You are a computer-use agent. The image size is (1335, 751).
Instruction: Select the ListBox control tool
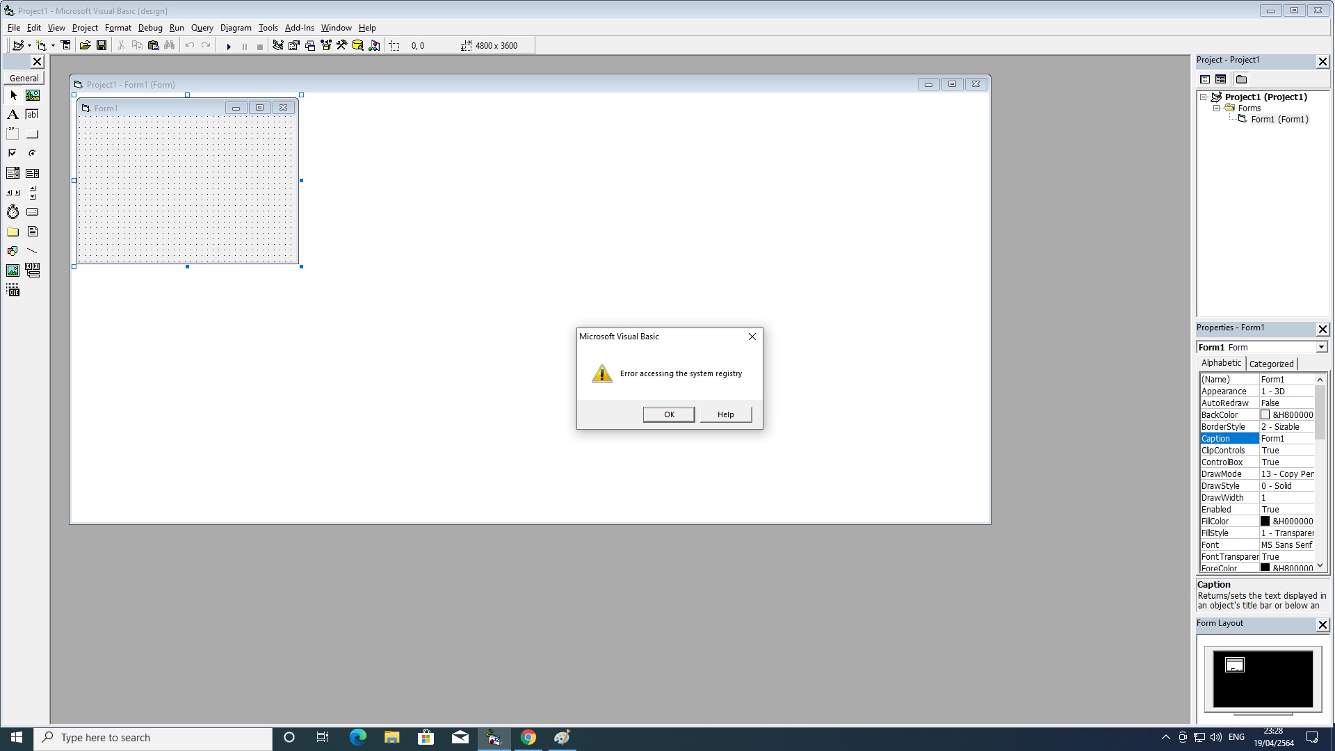coord(33,173)
